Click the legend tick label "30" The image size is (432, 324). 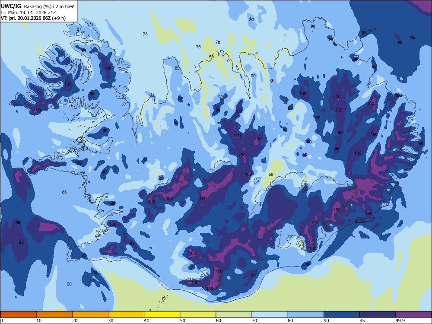click(111, 321)
